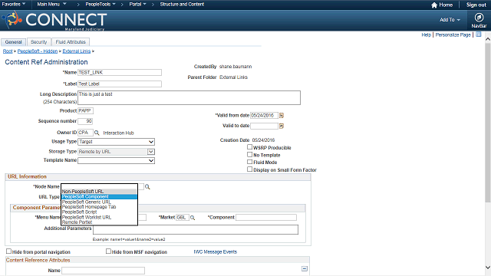
Task: Choose Remote Portlet option
Action: point(99,222)
